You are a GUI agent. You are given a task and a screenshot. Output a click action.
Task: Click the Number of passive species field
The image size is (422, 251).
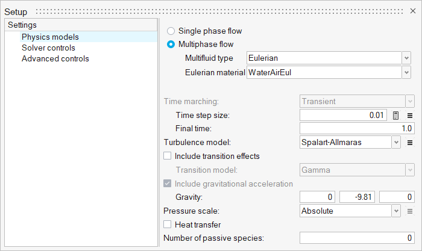pos(356,238)
